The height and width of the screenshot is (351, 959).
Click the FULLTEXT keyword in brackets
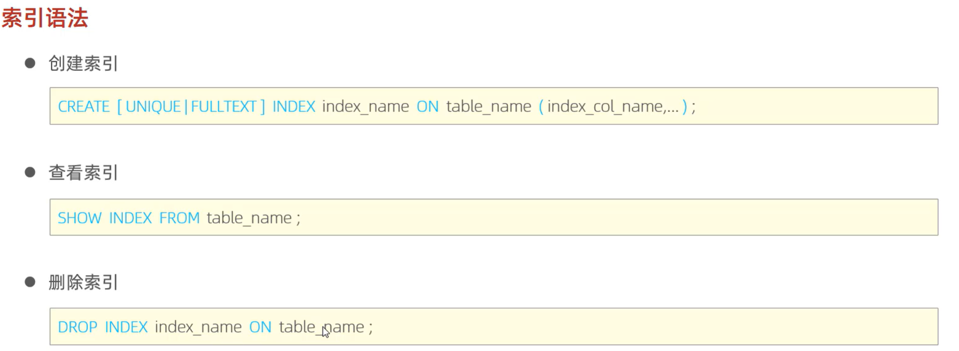223,107
